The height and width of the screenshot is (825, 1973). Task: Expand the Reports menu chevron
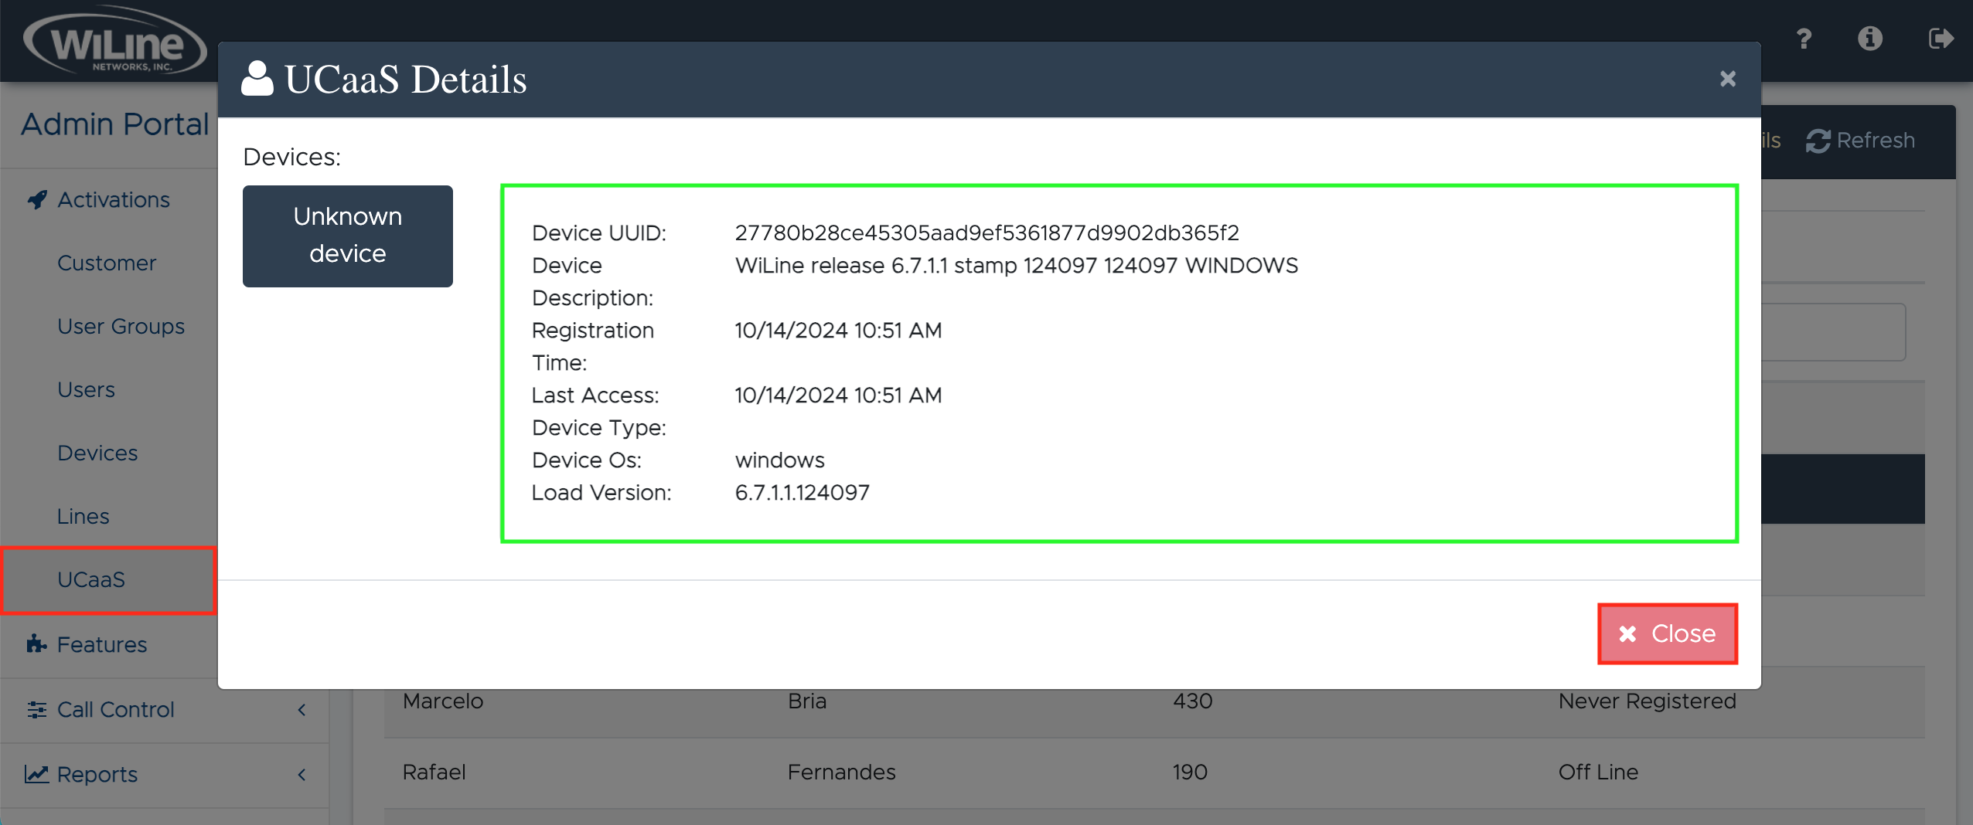click(x=302, y=774)
